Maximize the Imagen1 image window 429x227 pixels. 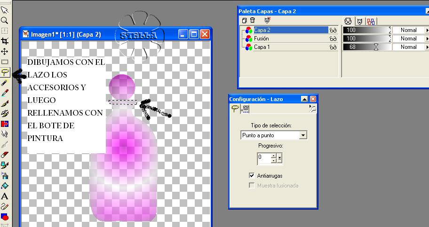coord(194,34)
